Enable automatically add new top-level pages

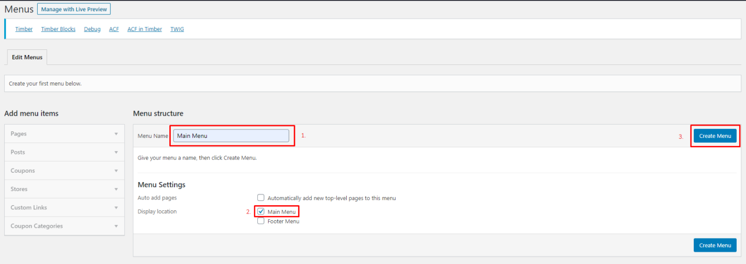point(261,198)
